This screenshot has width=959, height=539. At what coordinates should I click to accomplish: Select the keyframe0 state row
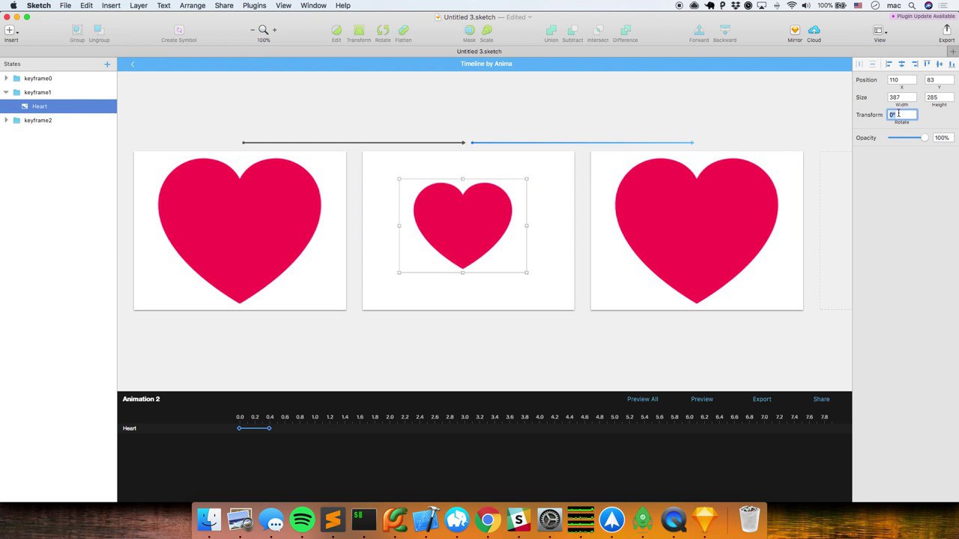58,79
